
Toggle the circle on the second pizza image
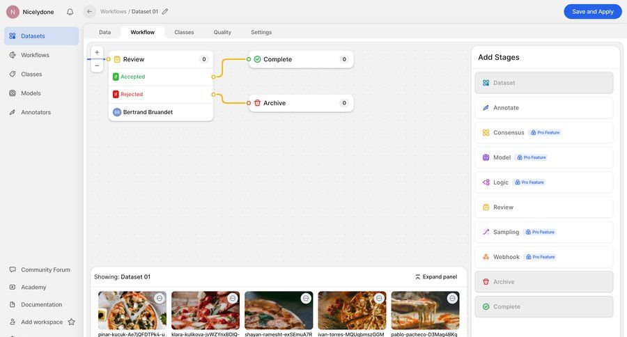click(x=233, y=298)
